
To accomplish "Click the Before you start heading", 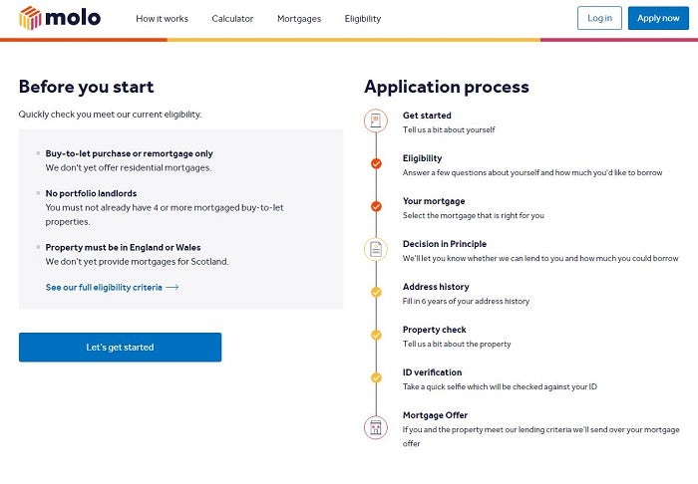I will (x=86, y=87).
